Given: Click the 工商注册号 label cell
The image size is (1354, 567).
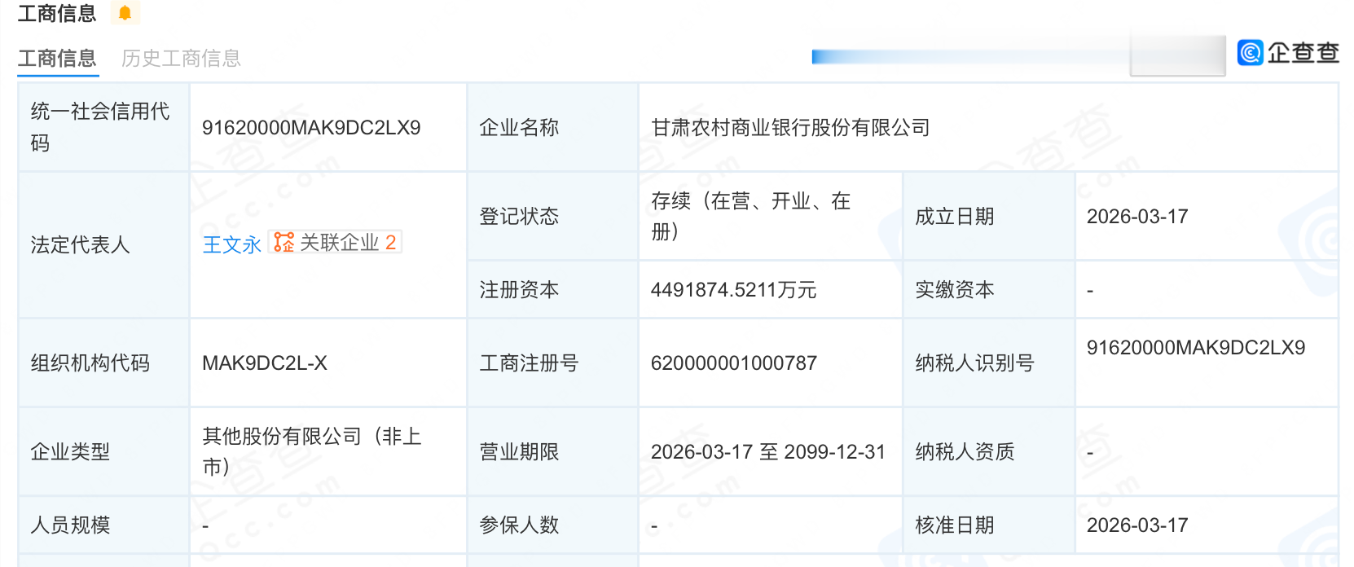Looking at the screenshot, I should point(552,363).
